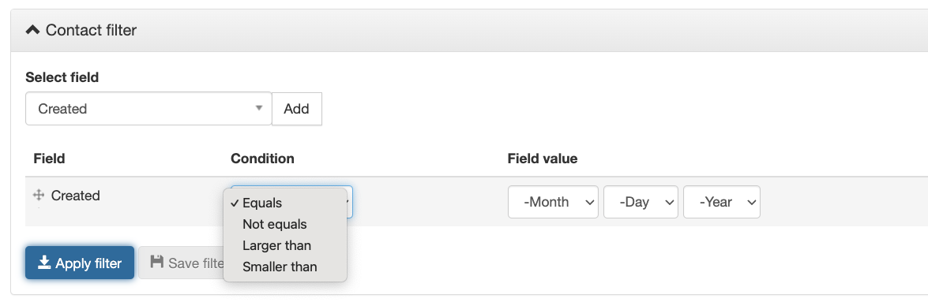Click the Apply filter button label
This screenshot has width=928, height=306.
pos(88,263)
